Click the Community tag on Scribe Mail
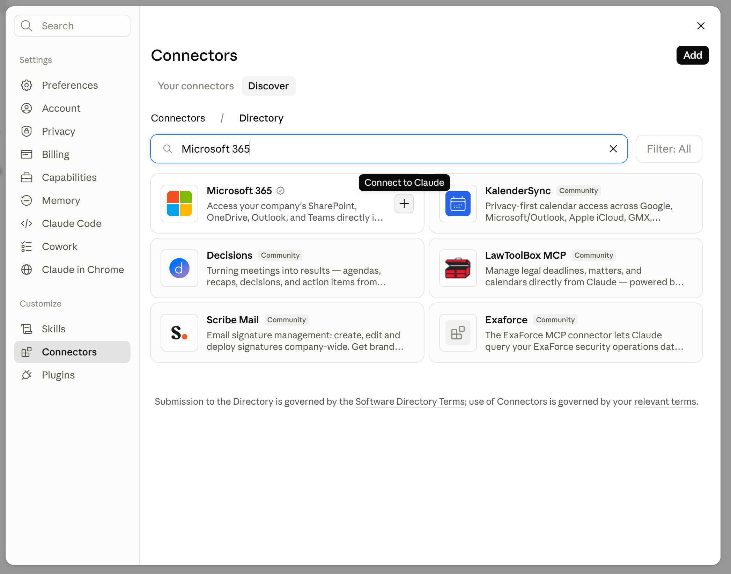The width and height of the screenshot is (731, 574). coord(287,320)
